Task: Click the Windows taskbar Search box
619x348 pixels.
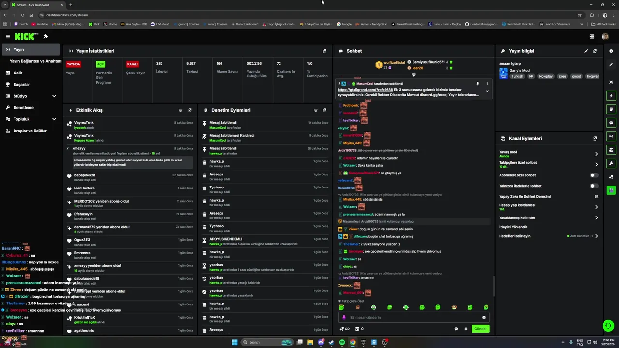Action: (x=268, y=342)
